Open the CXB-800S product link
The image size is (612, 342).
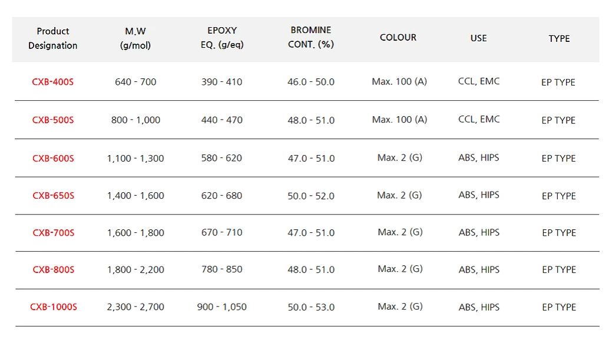pyautogui.click(x=54, y=269)
